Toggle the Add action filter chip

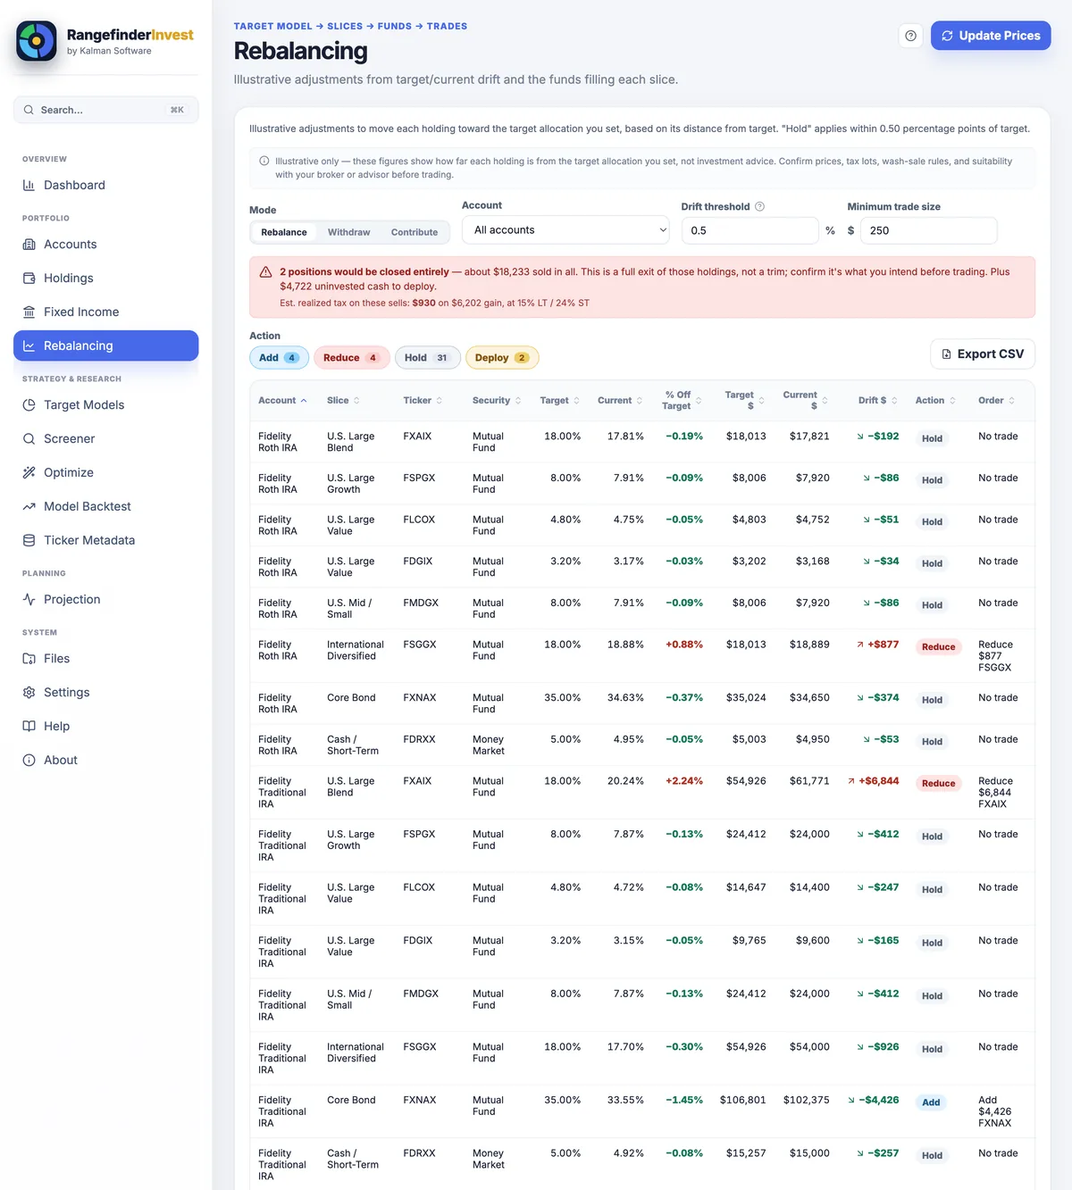tap(280, 358)
